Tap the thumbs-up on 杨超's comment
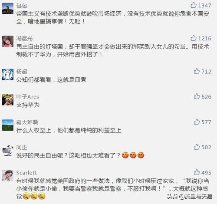 (x=197, y=71)
